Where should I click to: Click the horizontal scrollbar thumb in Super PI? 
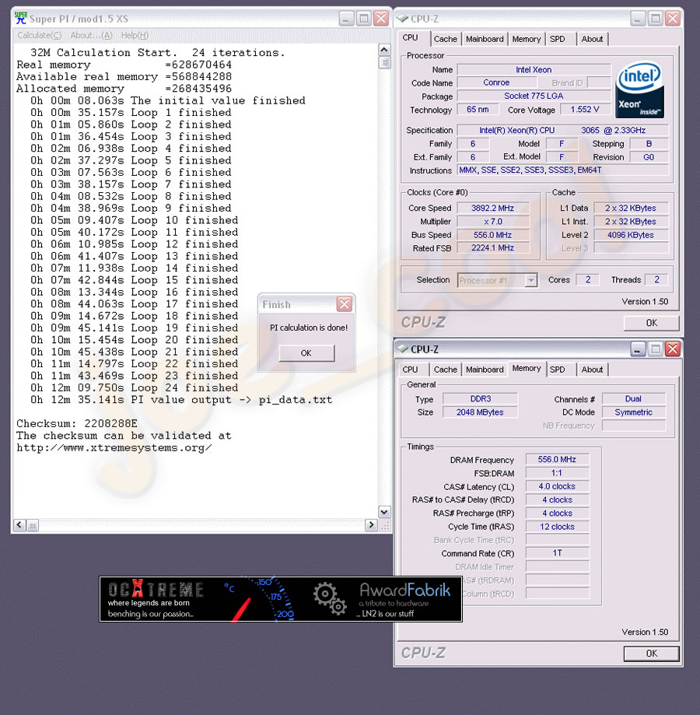33,525
